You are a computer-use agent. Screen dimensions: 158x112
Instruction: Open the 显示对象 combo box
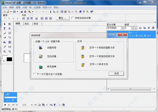tap(115, 28)
